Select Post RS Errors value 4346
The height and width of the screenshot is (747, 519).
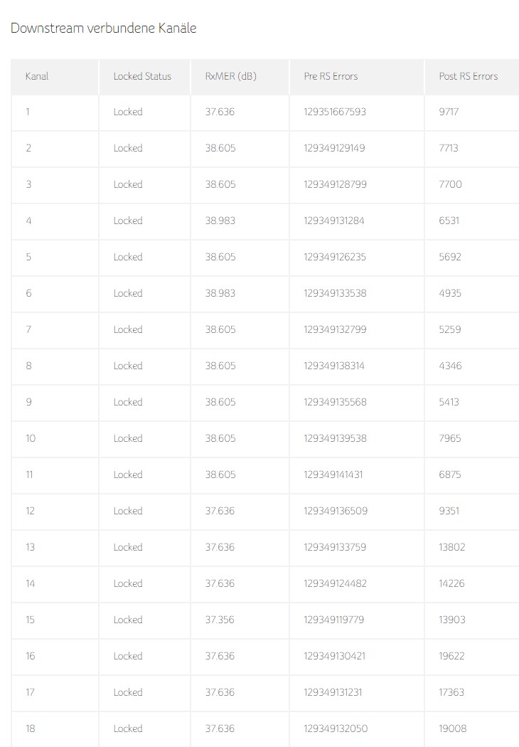tap(451, 366)
